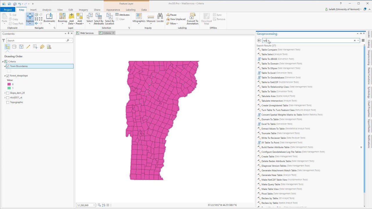Open the Geoprocessing pane options menu
Screen dimensions: 372x209
tap(363, 41)
